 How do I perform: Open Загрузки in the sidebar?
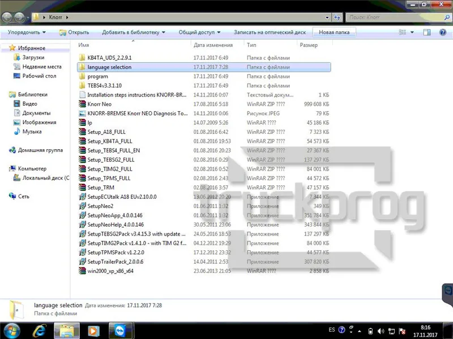(33, 58)
